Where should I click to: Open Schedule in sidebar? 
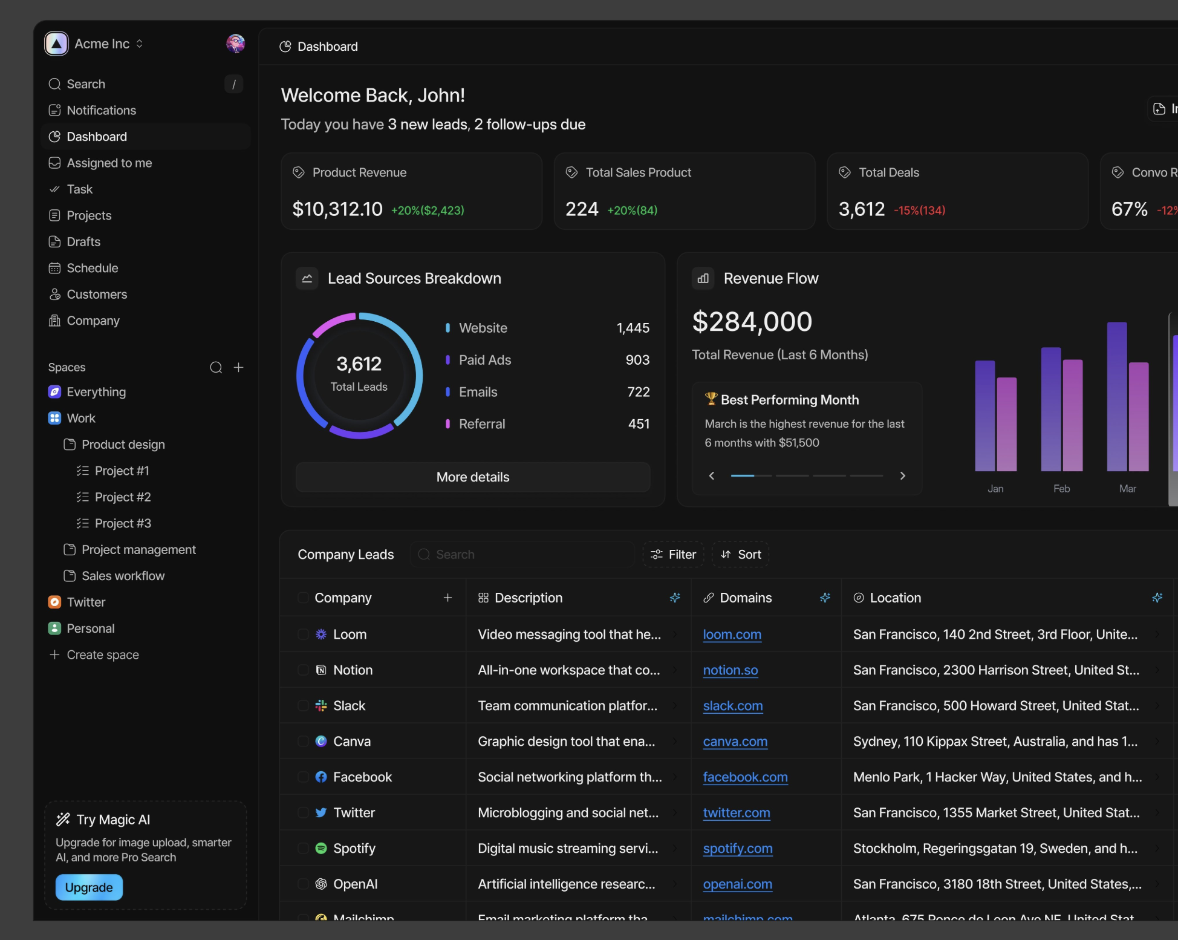[x=146, y=268]
